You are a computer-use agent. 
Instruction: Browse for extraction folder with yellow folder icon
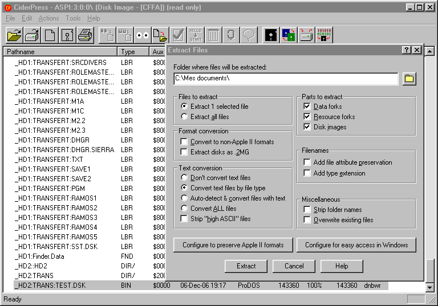tap(409, 79)
